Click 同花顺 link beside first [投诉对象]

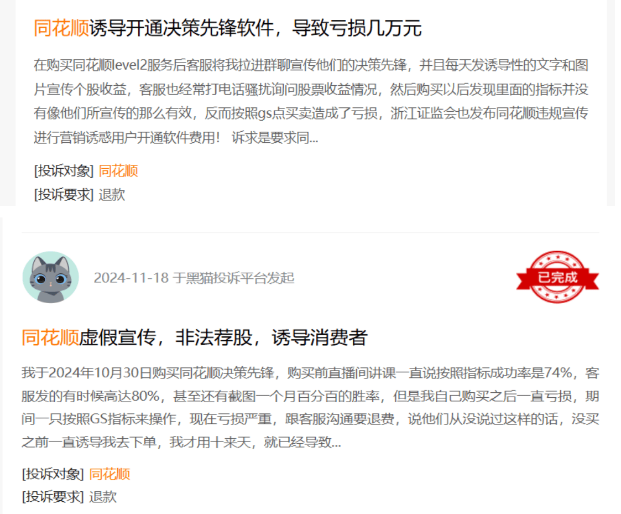click(118, 171)
